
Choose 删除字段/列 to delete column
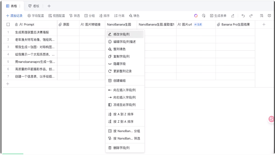click(x=125, y=148)
